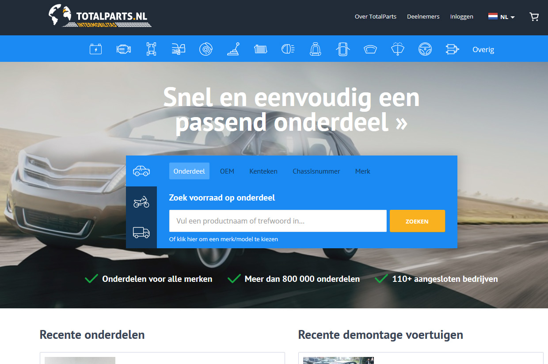Viewport: 548px width, 364px height.
Task: Select the truck vehicle type icon
Action: (x=141, y=232)
